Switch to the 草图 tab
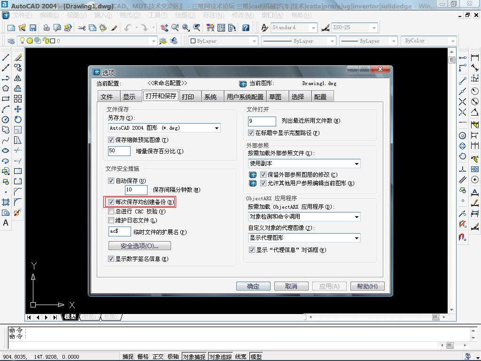 coord(275,97)
